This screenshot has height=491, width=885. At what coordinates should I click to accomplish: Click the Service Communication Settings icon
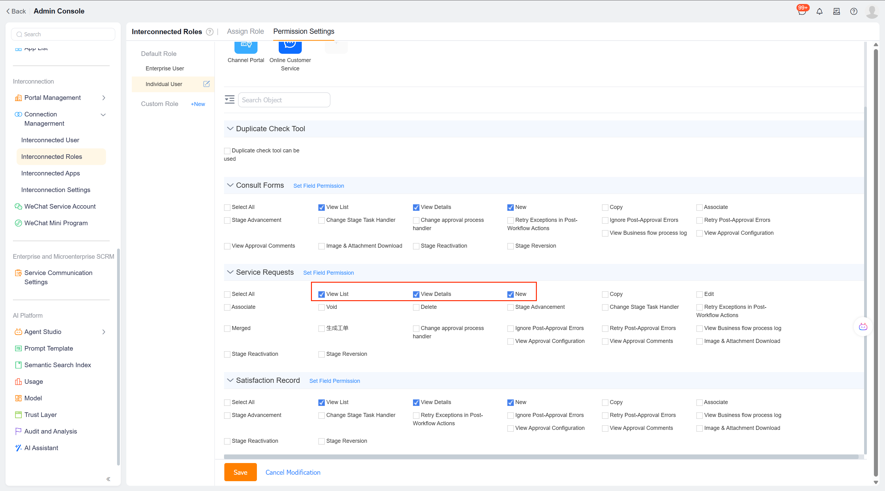(x=18, y=273)
